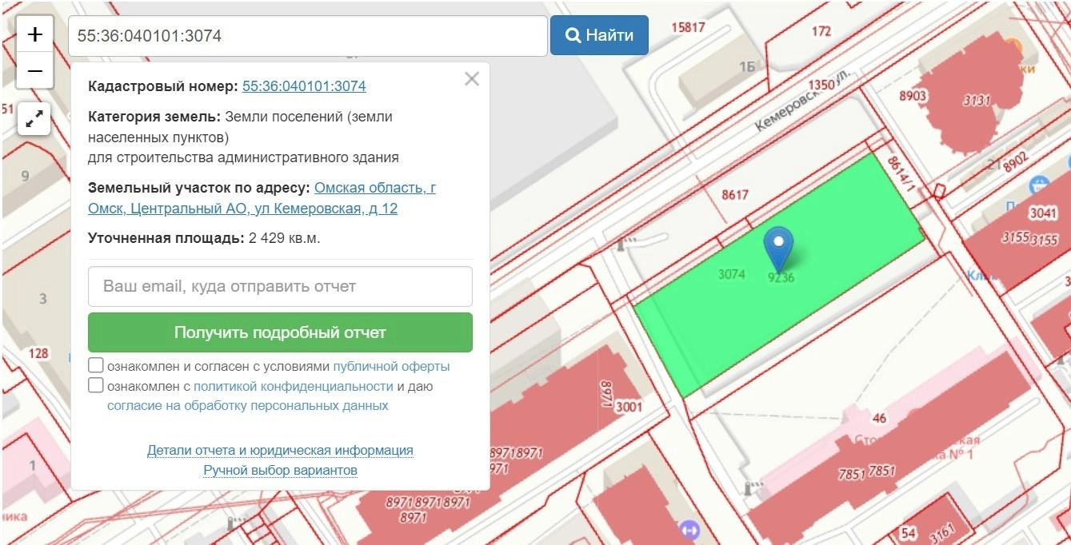Click the blue location pin marker
1071x545 pixels.
point(778,246)
